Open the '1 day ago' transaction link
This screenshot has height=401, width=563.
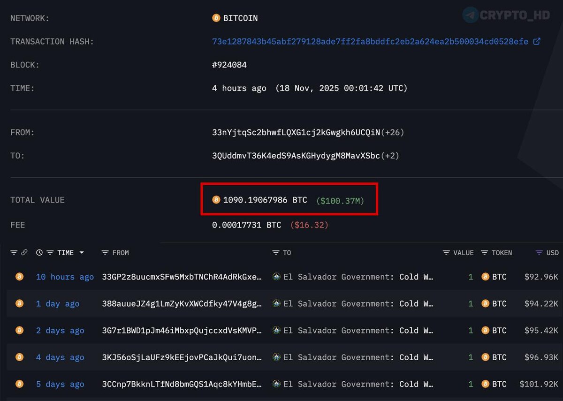pyautogui.click(x=58, y=303)
